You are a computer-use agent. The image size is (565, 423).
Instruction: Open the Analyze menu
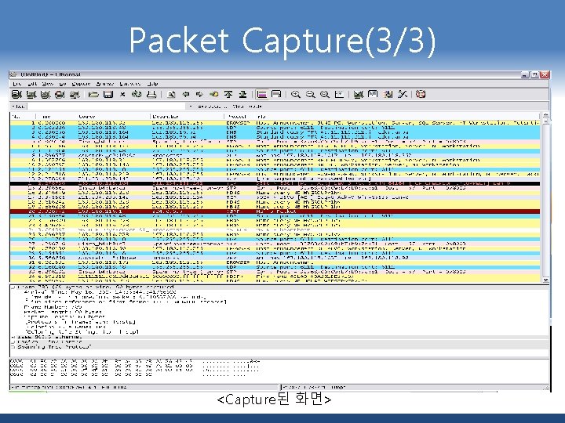[x=105, y=84]
